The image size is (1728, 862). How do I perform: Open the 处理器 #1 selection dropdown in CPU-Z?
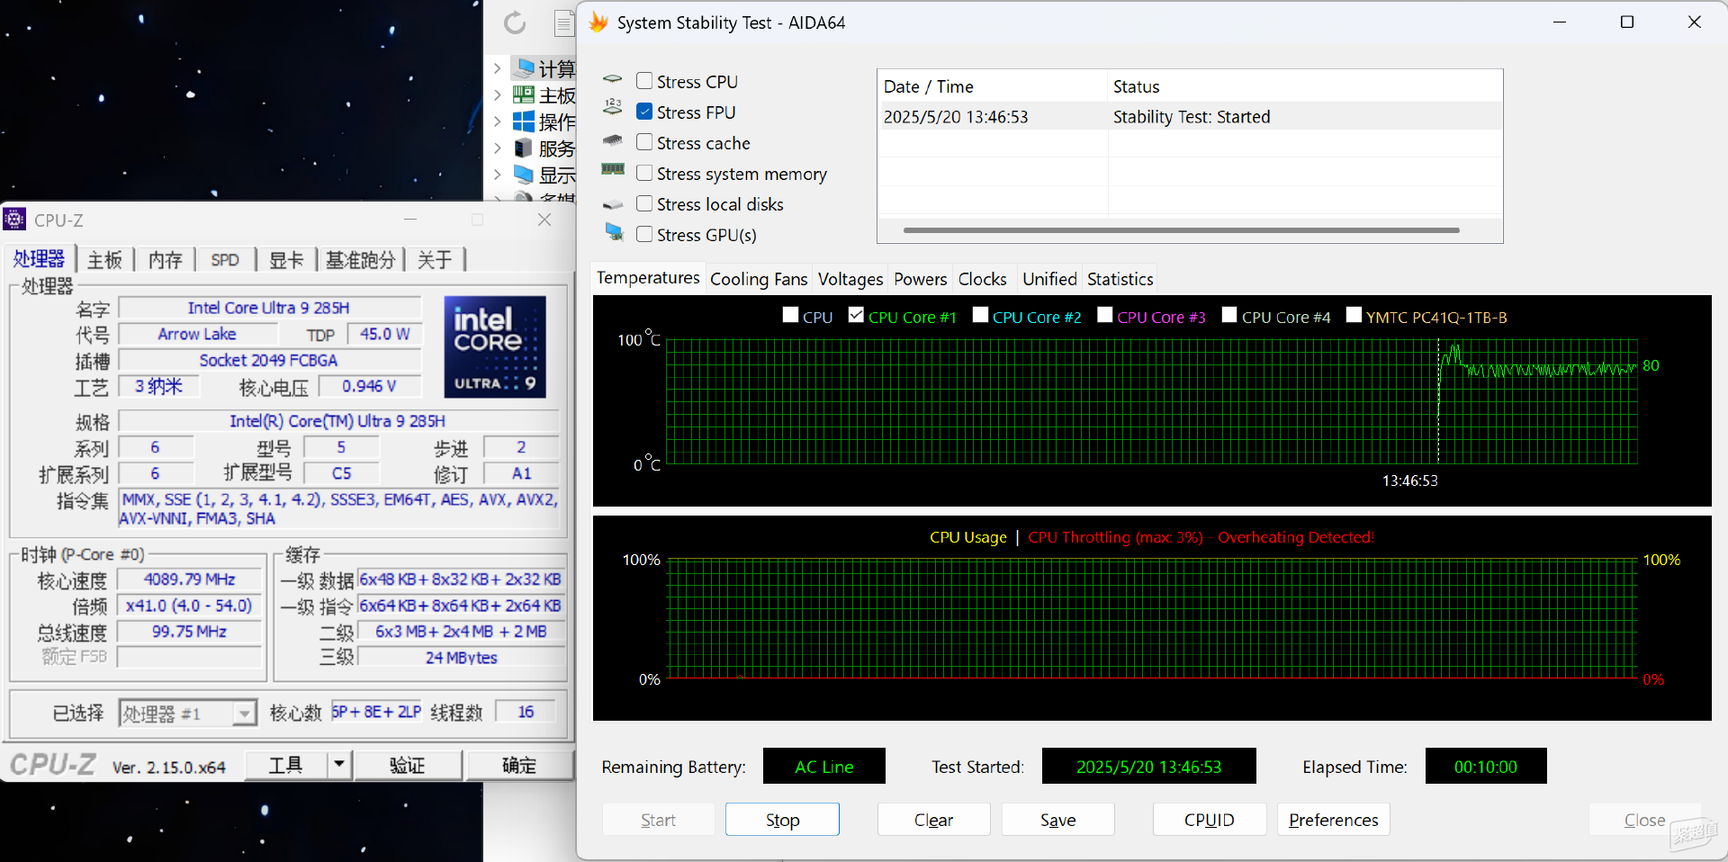[x=244, y=714]
